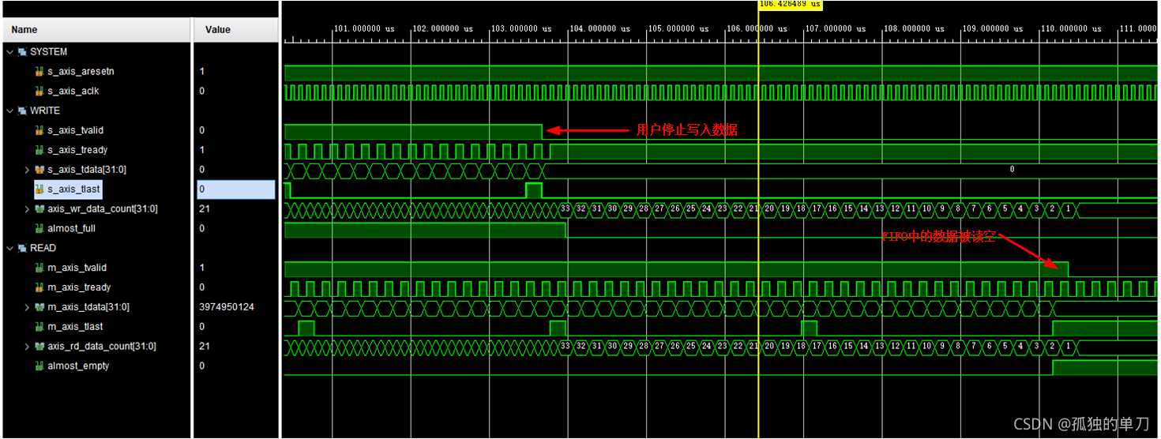This screenshot has width=1161, height=439.
Task: Expand the s_axis_tdata[31:0] bus
Action: [27, 170]
